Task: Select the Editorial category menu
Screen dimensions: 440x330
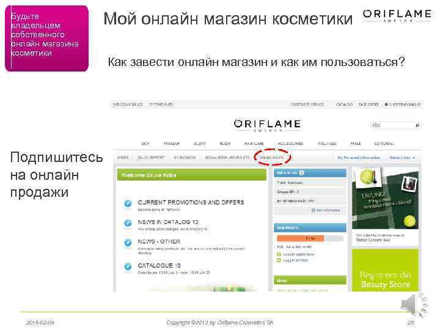Action: [x=384, y=144]
